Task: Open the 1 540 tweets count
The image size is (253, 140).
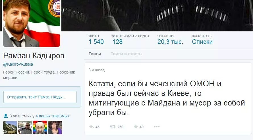Action: tap(96, 42)
